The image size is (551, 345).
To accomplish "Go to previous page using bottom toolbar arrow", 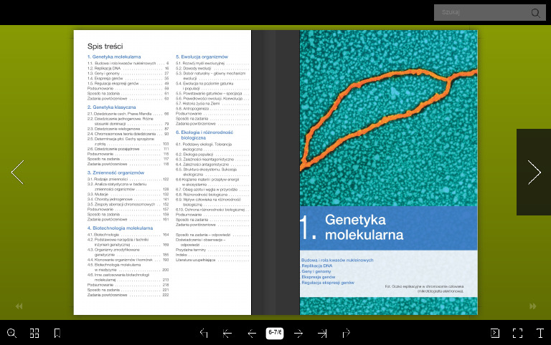I will [x=252, y=333].
